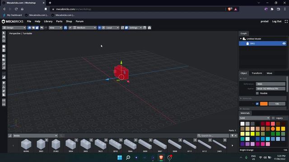Open the Forum link in menu bar
289x162 pixels.
point(79,22)
